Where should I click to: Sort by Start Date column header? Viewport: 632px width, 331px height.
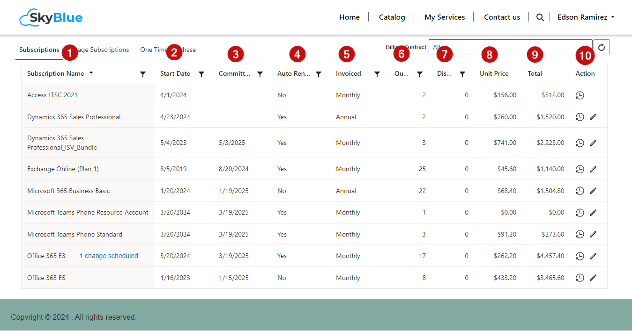tap(175, 74)
